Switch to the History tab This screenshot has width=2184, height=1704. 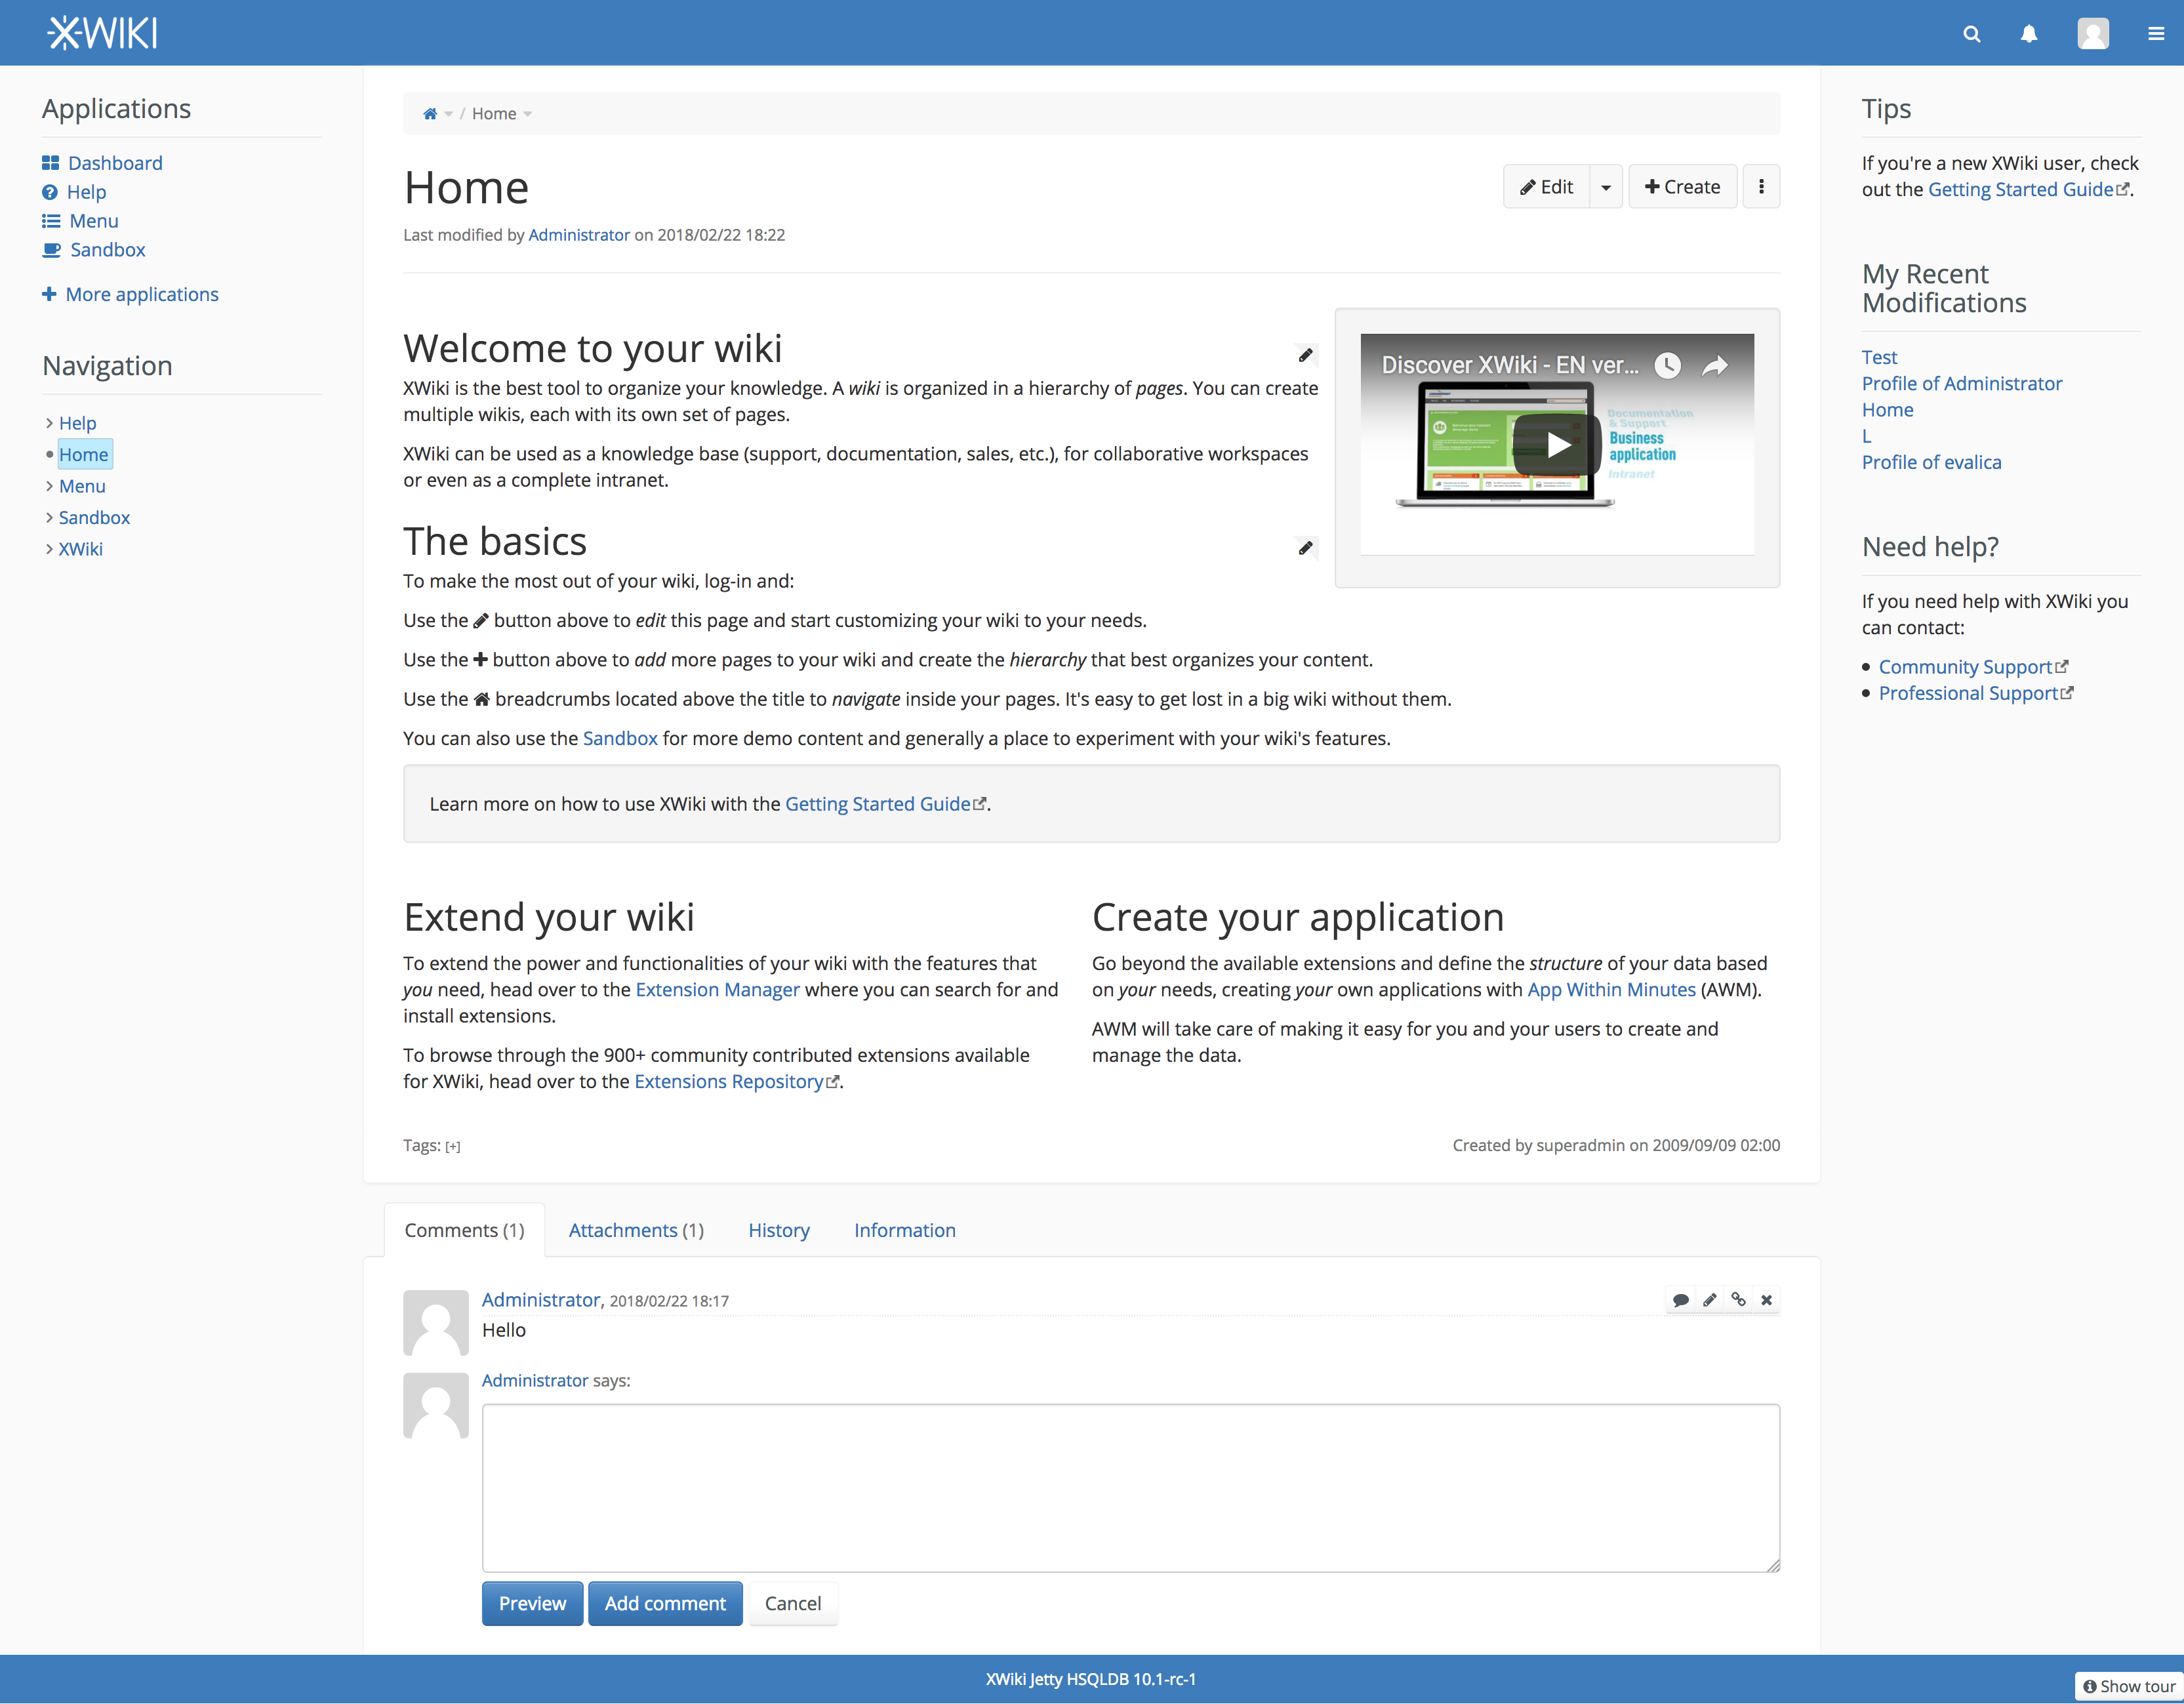(x=779, y=1230)
